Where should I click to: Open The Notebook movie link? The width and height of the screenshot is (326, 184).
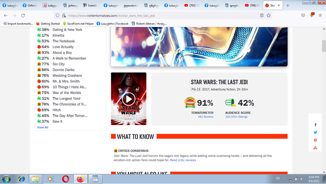64,41
